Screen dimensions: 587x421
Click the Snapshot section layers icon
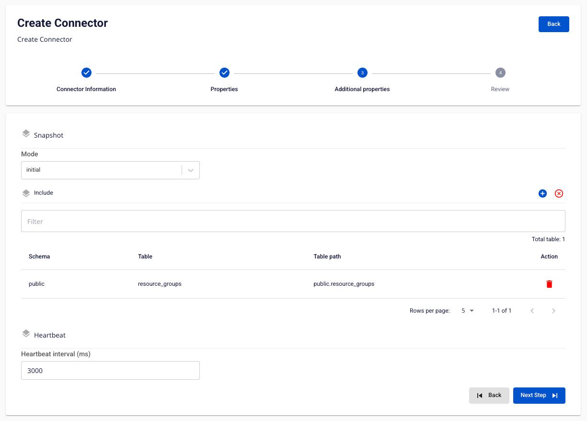(x=26, y=134)
